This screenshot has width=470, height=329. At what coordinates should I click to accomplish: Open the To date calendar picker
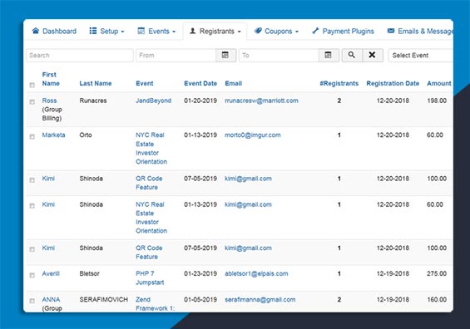pyautogui.click(x=329, y=55)
